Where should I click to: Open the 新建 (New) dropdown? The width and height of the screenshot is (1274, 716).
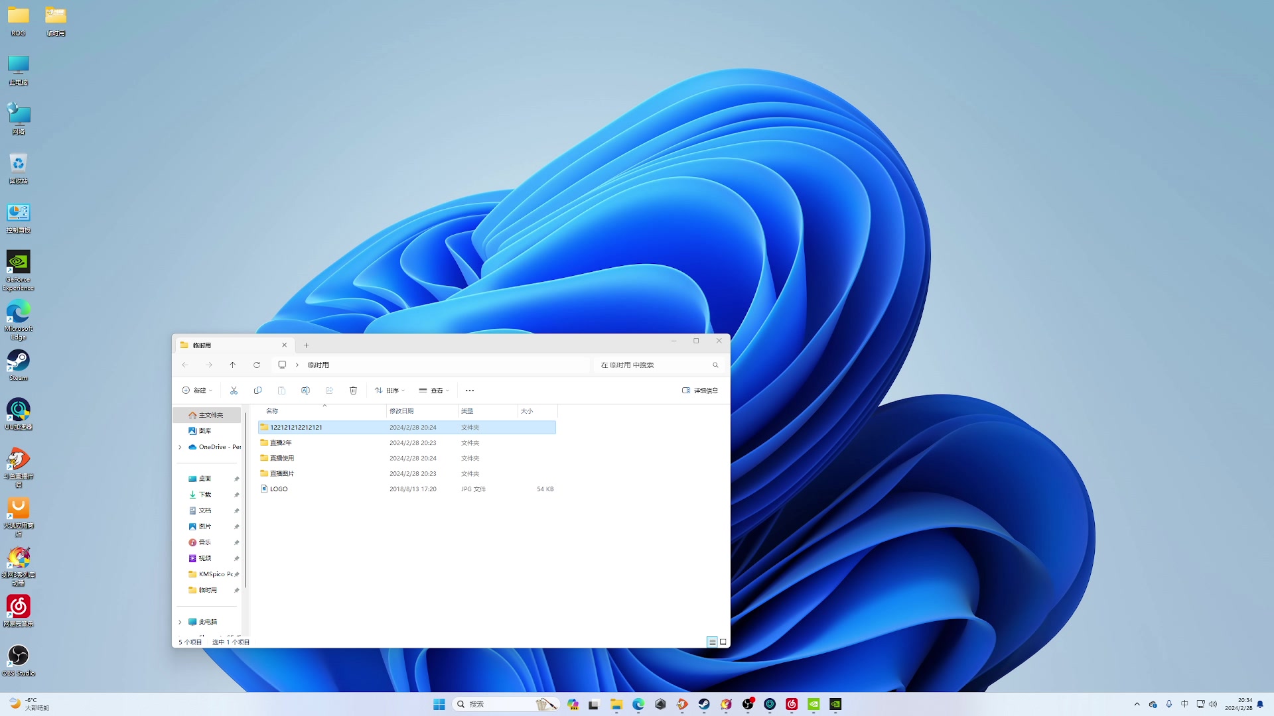tap(197, 390)
